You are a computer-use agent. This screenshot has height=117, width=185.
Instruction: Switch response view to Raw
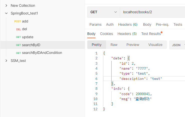[114, 45]
